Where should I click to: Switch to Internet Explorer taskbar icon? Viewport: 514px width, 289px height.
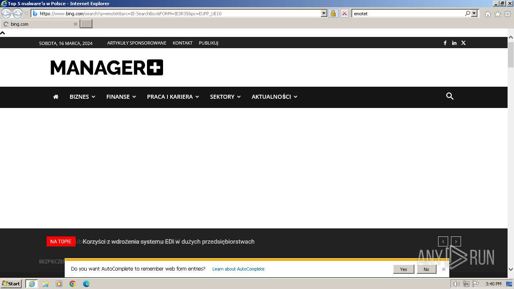point(31,284)
